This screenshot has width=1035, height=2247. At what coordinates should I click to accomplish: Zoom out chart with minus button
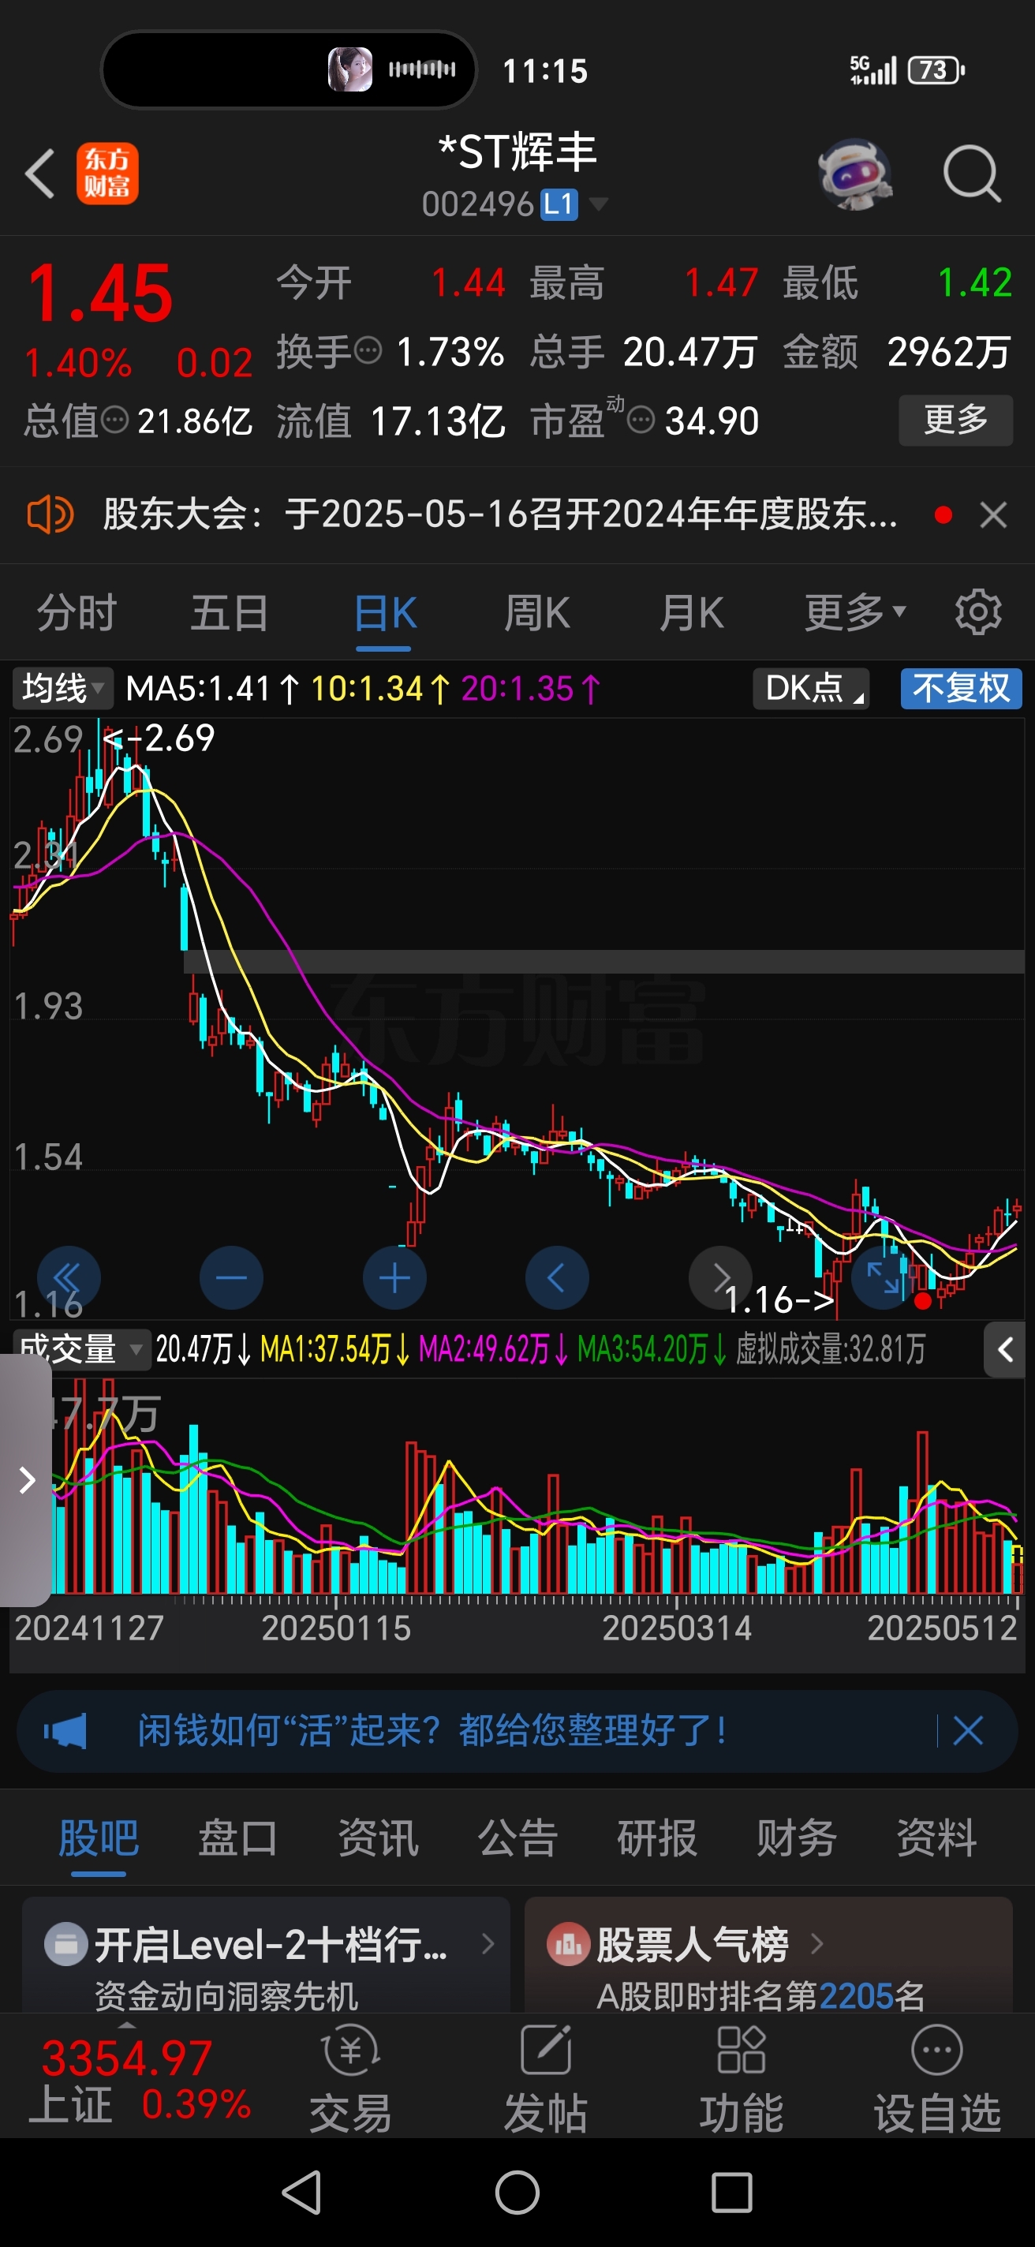(231, 1278)
